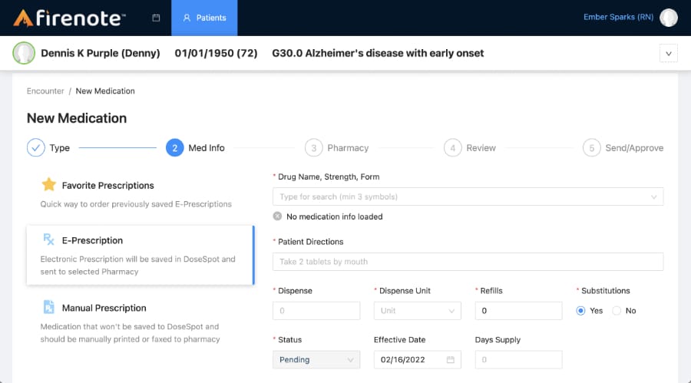Click the Dispense quantity field
The width and height of the screenshot is (691, 383).
(x=316, y=311)
